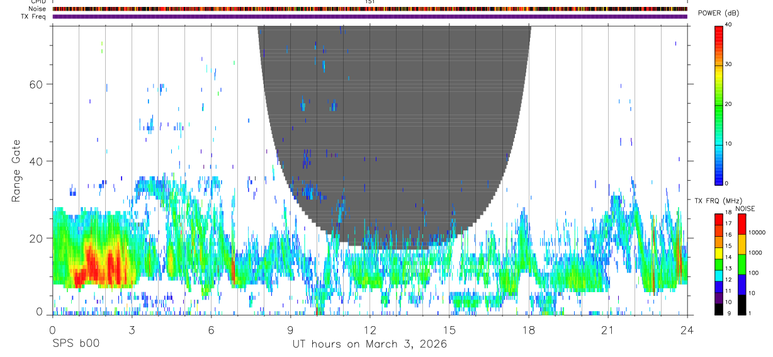Select the 16 label on TX FRQ legend
Screen dimensions: 773x357
pos(728,235)
